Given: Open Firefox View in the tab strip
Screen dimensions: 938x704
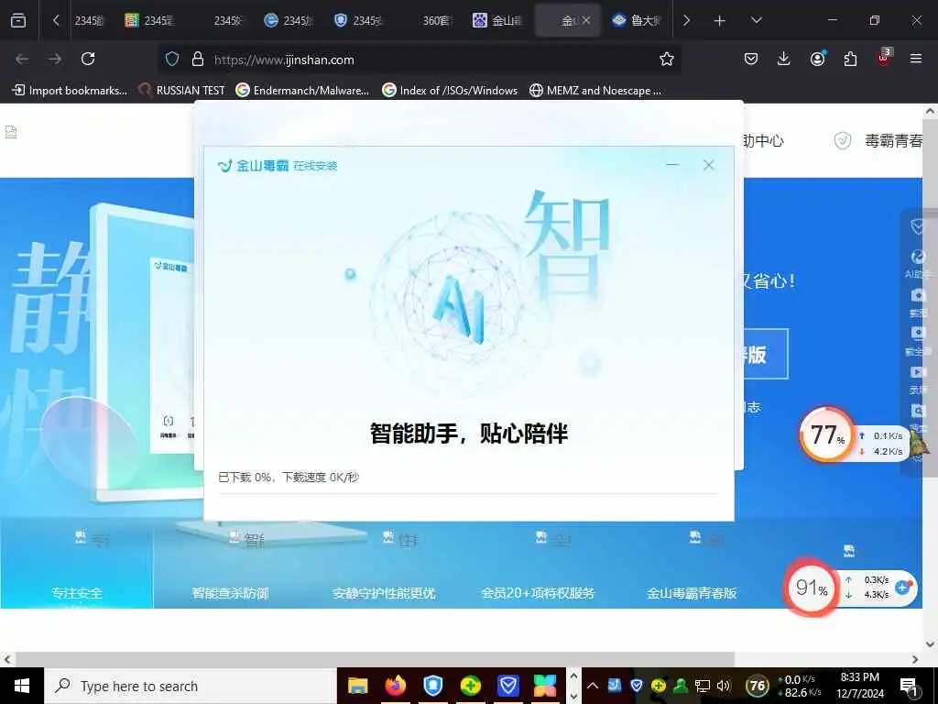Looking at the screenshot, I should (x=18, y=20).
